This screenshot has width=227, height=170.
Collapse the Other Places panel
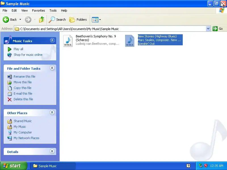[52, 112]
